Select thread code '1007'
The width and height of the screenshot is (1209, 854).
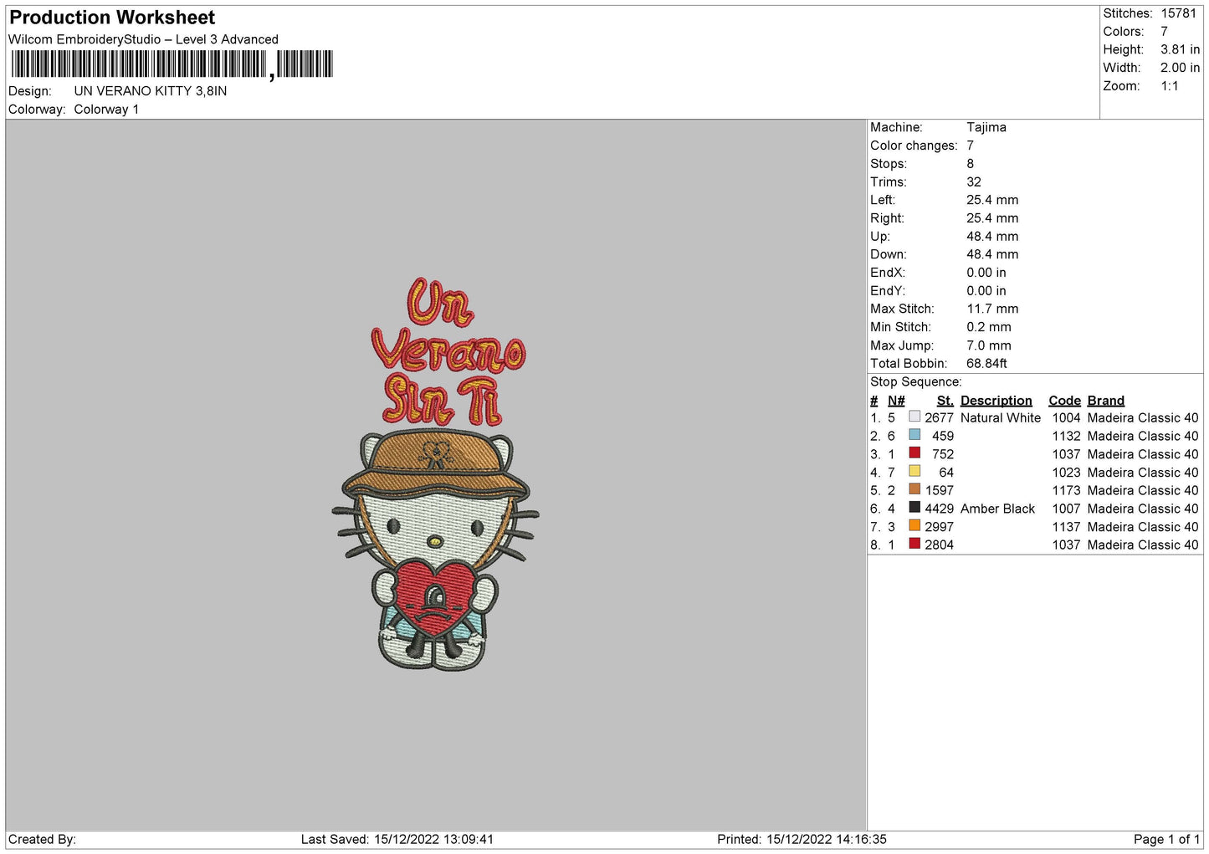(1066, 509)
